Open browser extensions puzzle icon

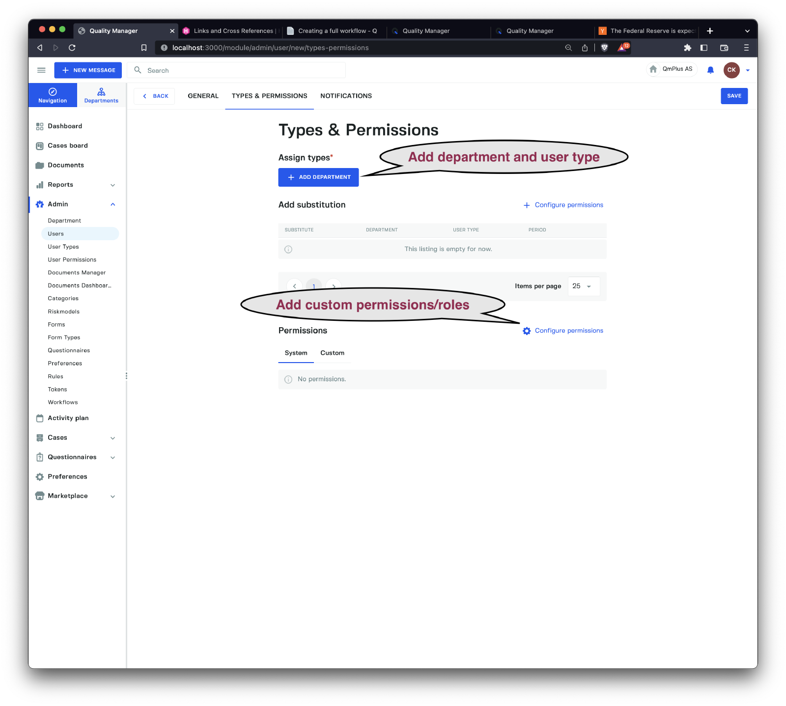click(687, 48)
